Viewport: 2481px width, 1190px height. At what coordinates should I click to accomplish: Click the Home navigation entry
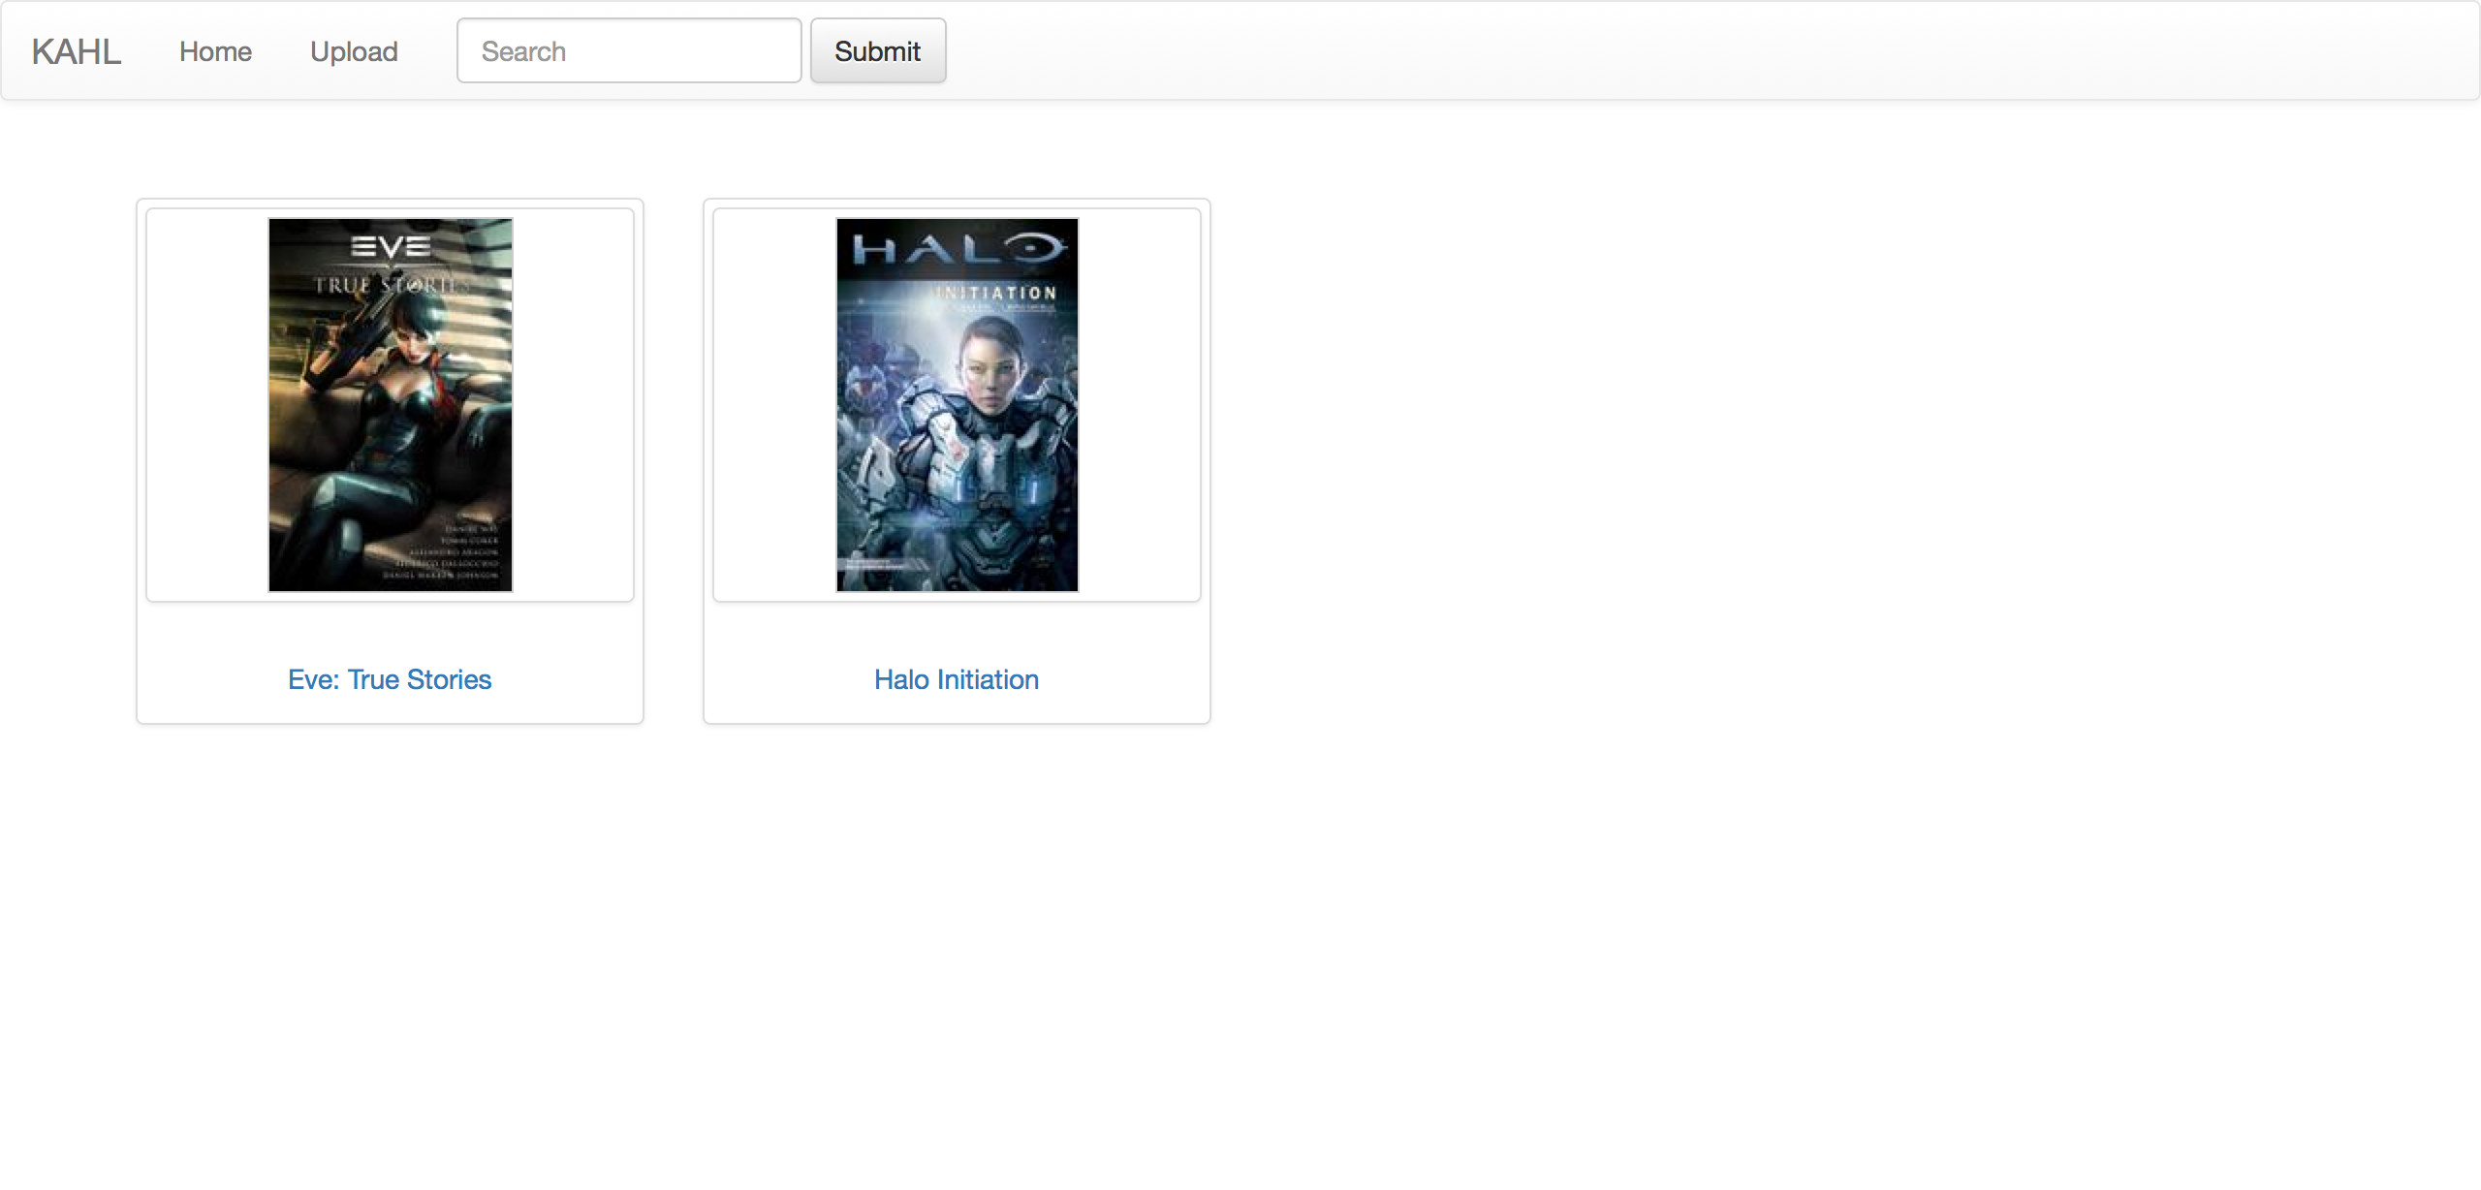point(214,50)
